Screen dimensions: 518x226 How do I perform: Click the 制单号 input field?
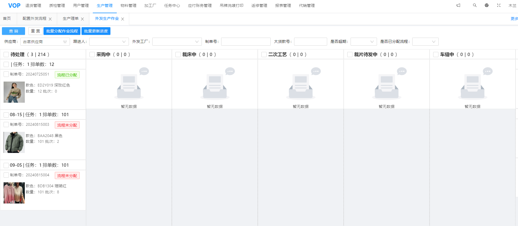[246, 42]
